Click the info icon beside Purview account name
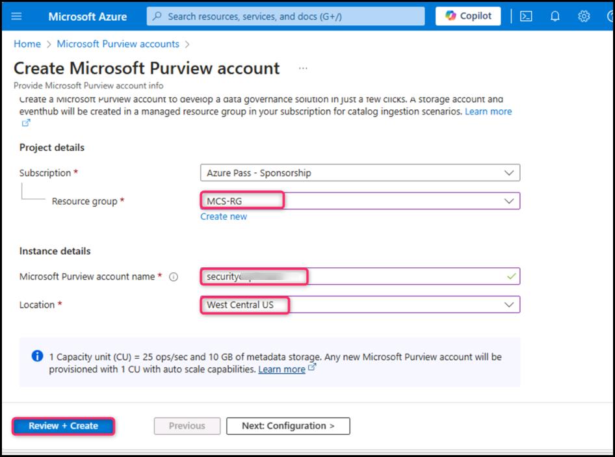Image resolution: width=615 pixels, height=457 pixels. pos(174,277)
